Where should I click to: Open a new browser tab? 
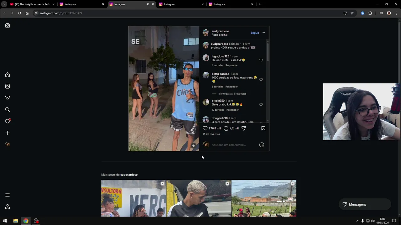click(x=260, y=4)
